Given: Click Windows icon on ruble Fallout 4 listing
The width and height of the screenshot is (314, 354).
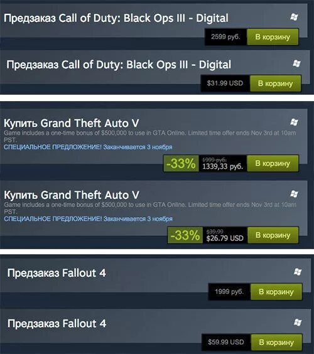Looking at the screenshot, I should click(298, 272).
